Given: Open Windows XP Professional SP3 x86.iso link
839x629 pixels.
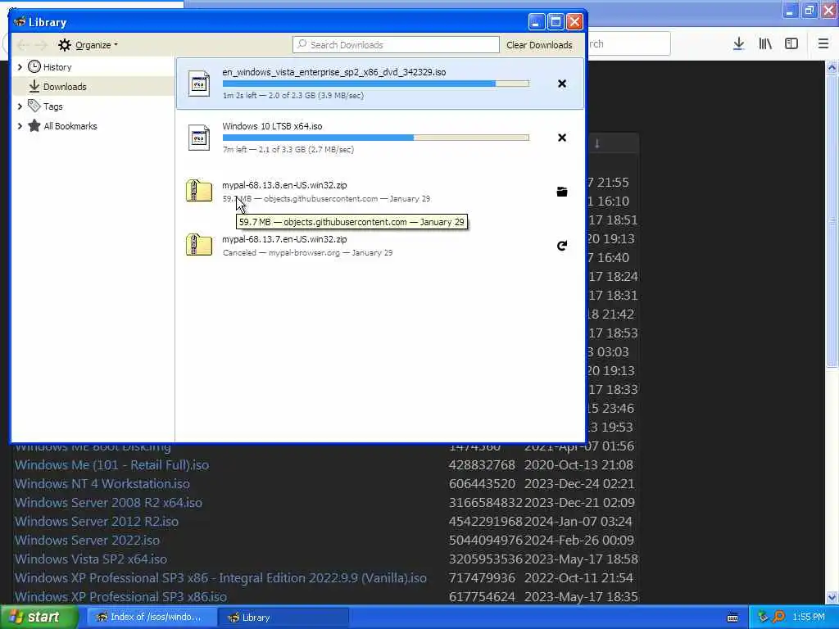Looking at the screenshot, I should click(120, 596).
